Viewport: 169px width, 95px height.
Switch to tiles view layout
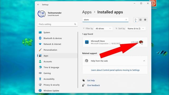click(x=145, y=20)
